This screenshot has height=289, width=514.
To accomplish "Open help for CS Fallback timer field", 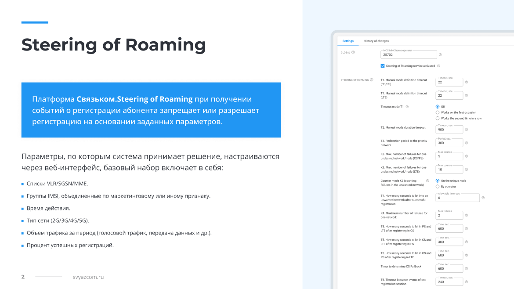I will (x=467, y=268).
